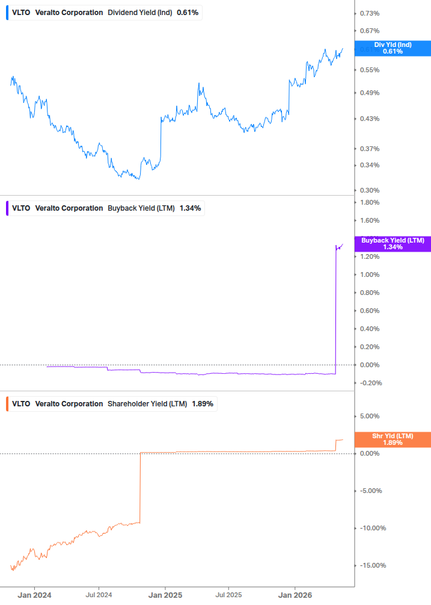Click the 1.20% axis label
431x605 pixels.
pos(370,256)
